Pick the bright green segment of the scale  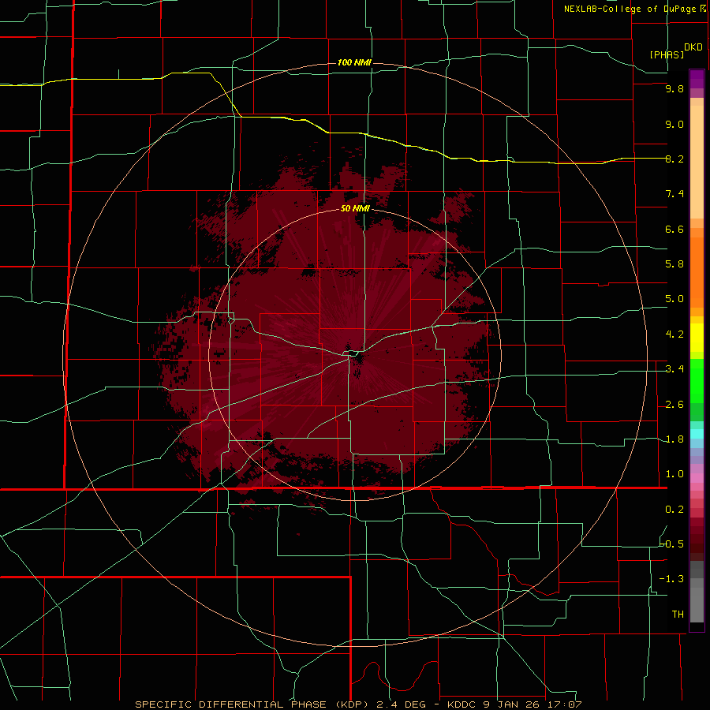click(697, 380)
